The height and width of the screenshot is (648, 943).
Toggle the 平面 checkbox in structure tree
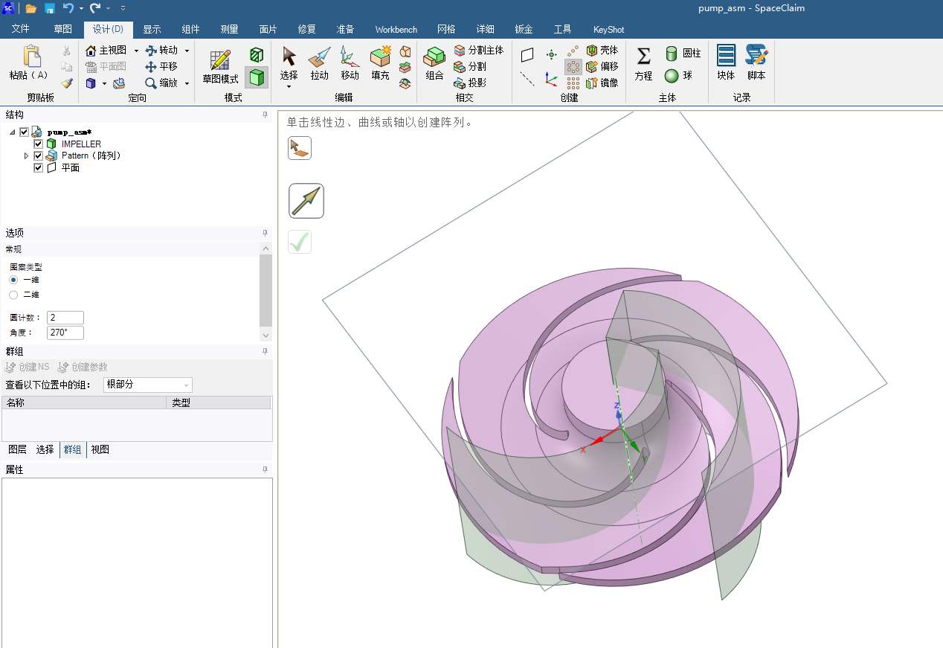(38, 167)
